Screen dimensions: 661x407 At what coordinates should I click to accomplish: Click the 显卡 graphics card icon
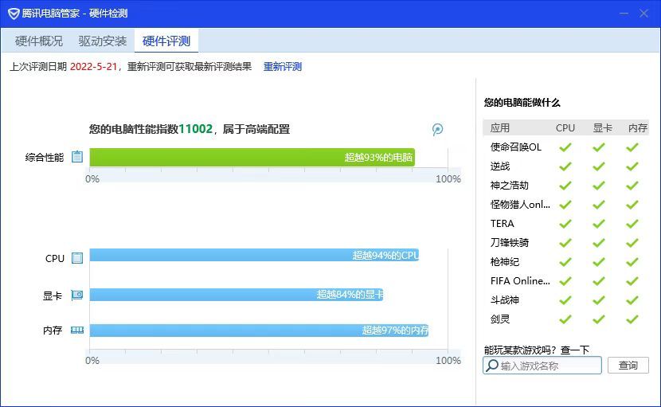coord(77,295)
